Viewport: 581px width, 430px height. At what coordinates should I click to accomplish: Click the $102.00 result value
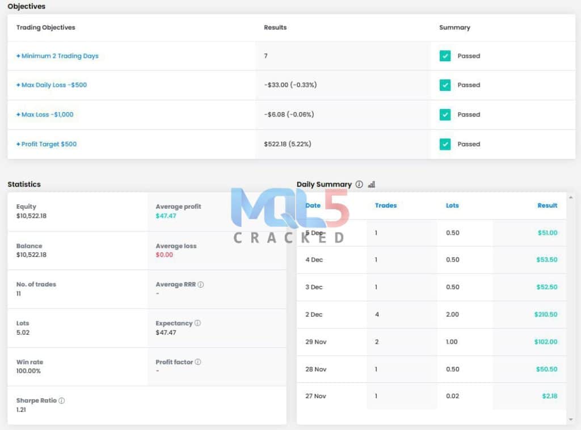(x=546, y=342)
